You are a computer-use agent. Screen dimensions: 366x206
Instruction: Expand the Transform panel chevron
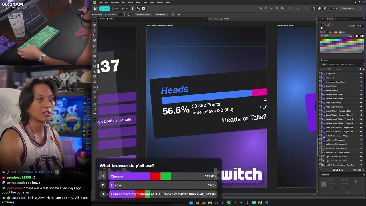(x=364, y=174)
